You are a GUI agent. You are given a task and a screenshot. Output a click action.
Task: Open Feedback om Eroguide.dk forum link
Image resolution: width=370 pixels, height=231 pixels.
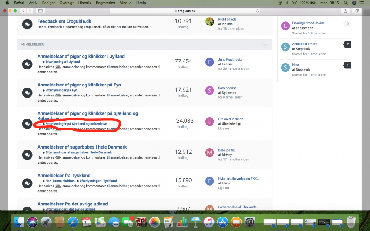pos(64,21)
